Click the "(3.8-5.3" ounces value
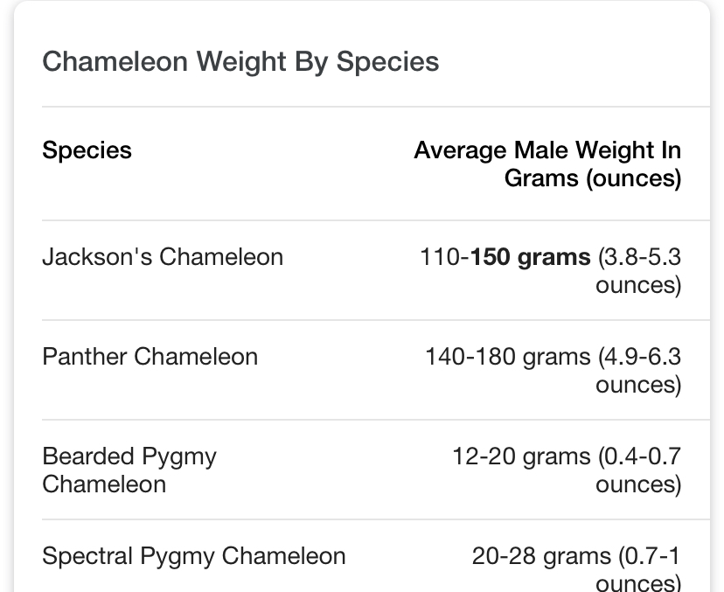Image resolution: width=724 pixels, height=592 pixels. 639,257
